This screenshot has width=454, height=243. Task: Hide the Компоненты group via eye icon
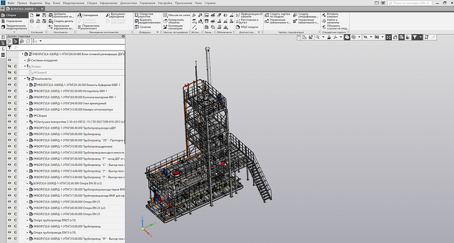tap(9, 79)
